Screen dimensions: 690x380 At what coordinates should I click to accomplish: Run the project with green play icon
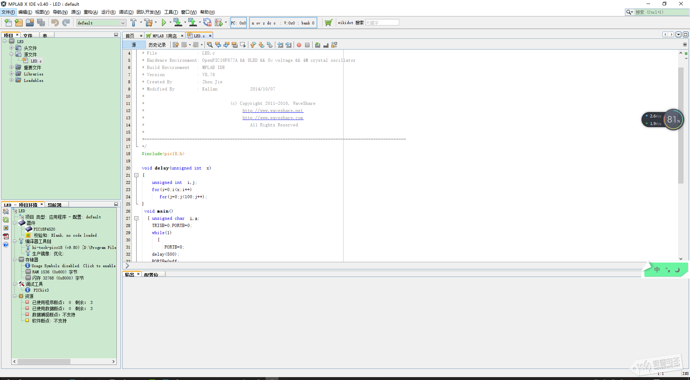click(x=164, y=23)
